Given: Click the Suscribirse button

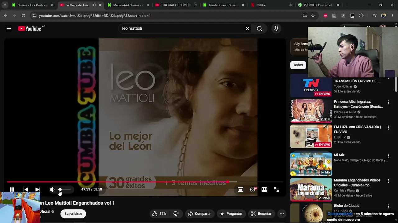Looking at the screenshot, I should [73, 214].
